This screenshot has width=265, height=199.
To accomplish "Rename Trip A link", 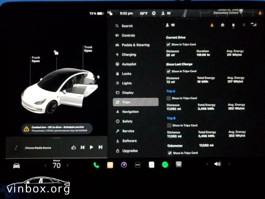I will (x=171, y=91).
